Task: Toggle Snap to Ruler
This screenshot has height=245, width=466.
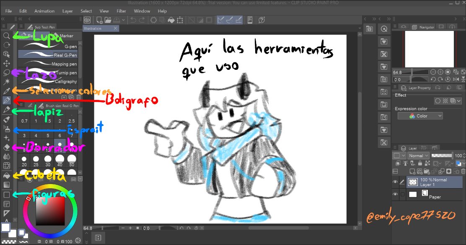Action: tap(220, 20)
